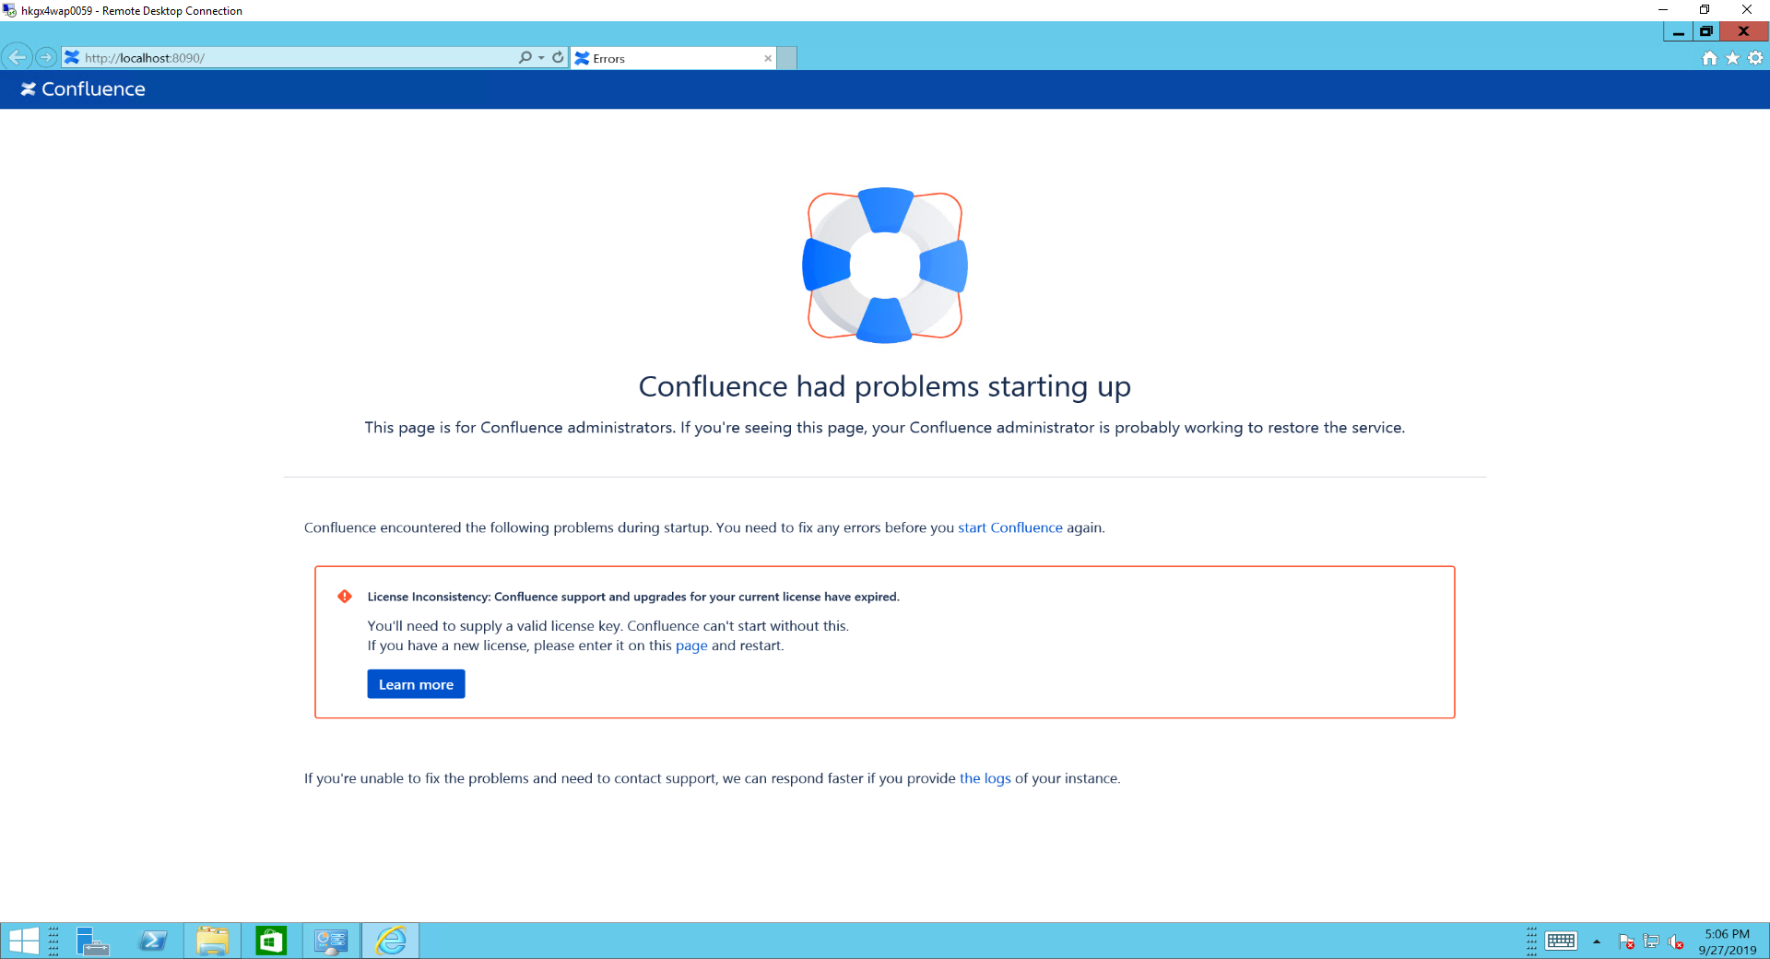Open the touch keyboard icon
Viewport: 1770px width, 959px height.
tap(1562, 941)
